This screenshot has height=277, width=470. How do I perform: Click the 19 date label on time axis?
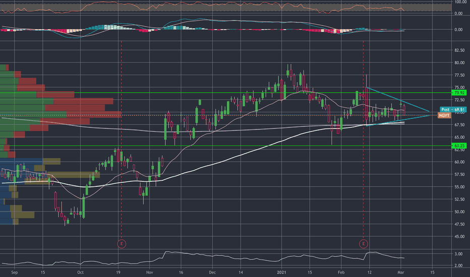click(x=118, y=272)
